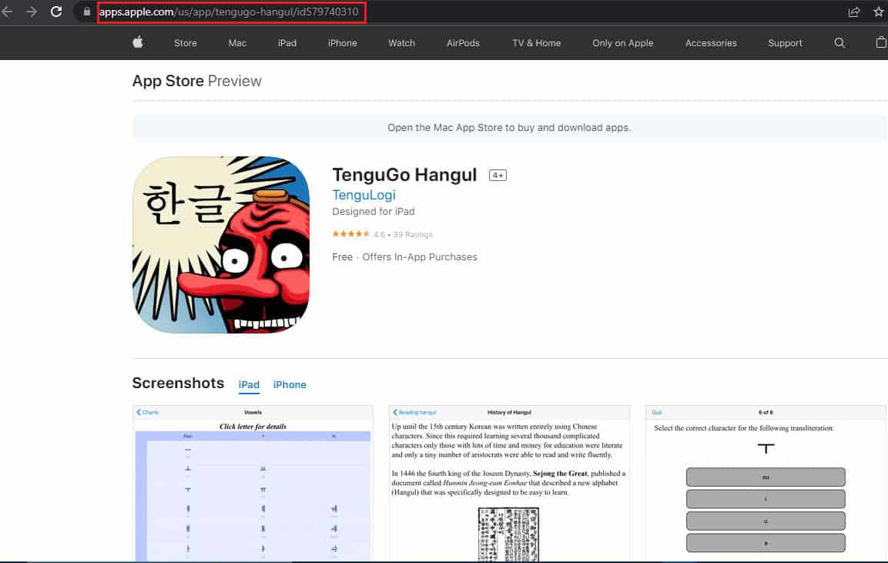Open the Store menu item
Image resolution: width=888 pixels, height=563 pixels.
[185, 43]
